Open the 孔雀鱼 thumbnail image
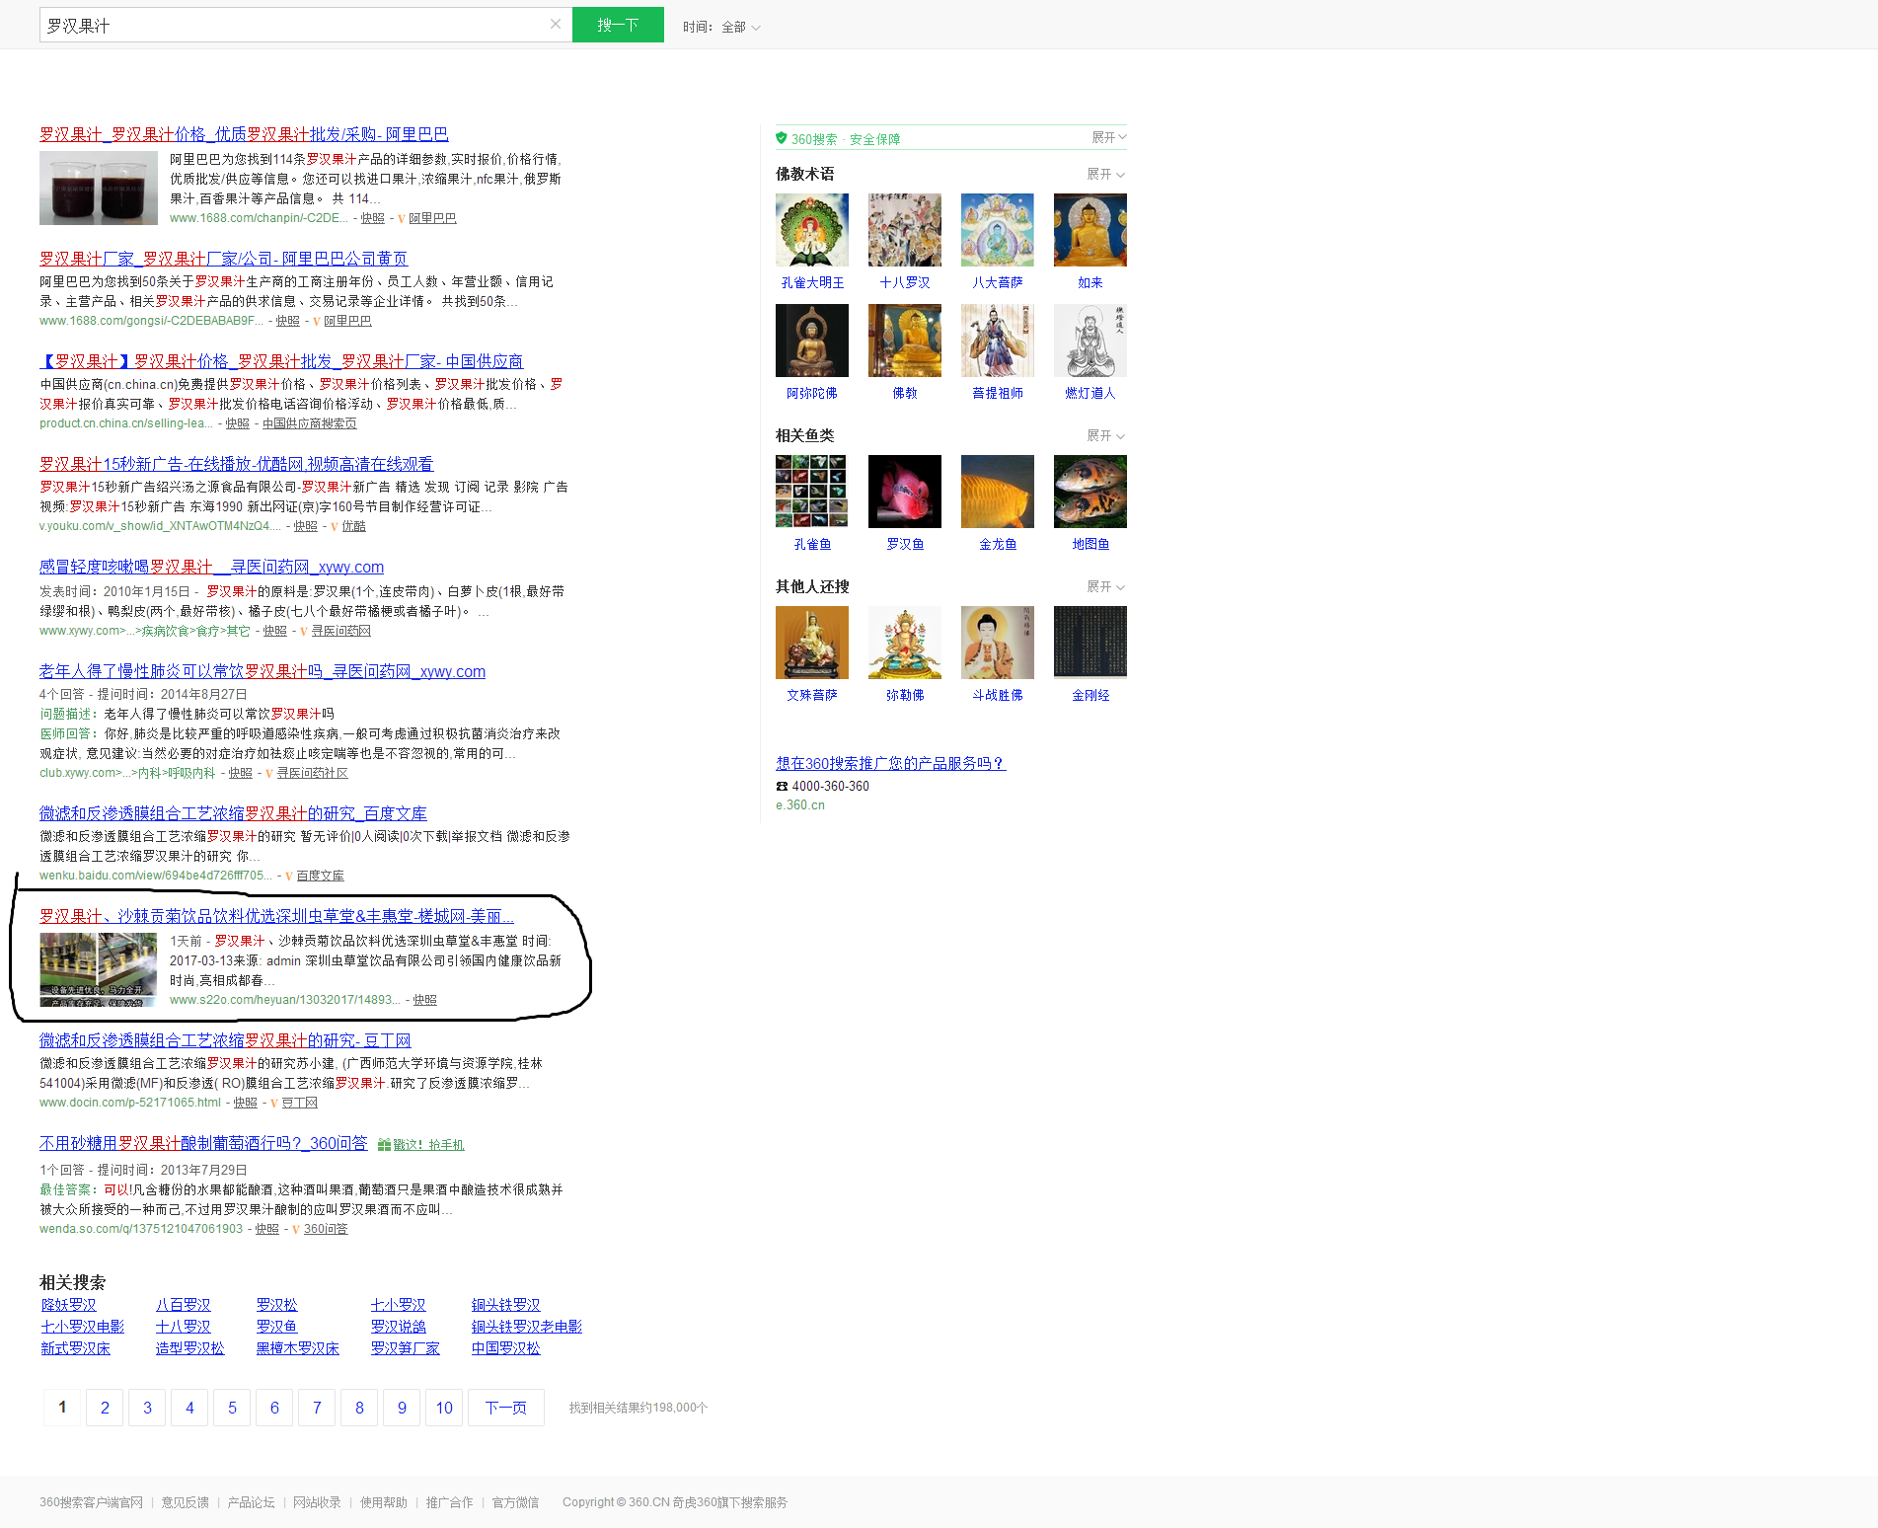 812,492
